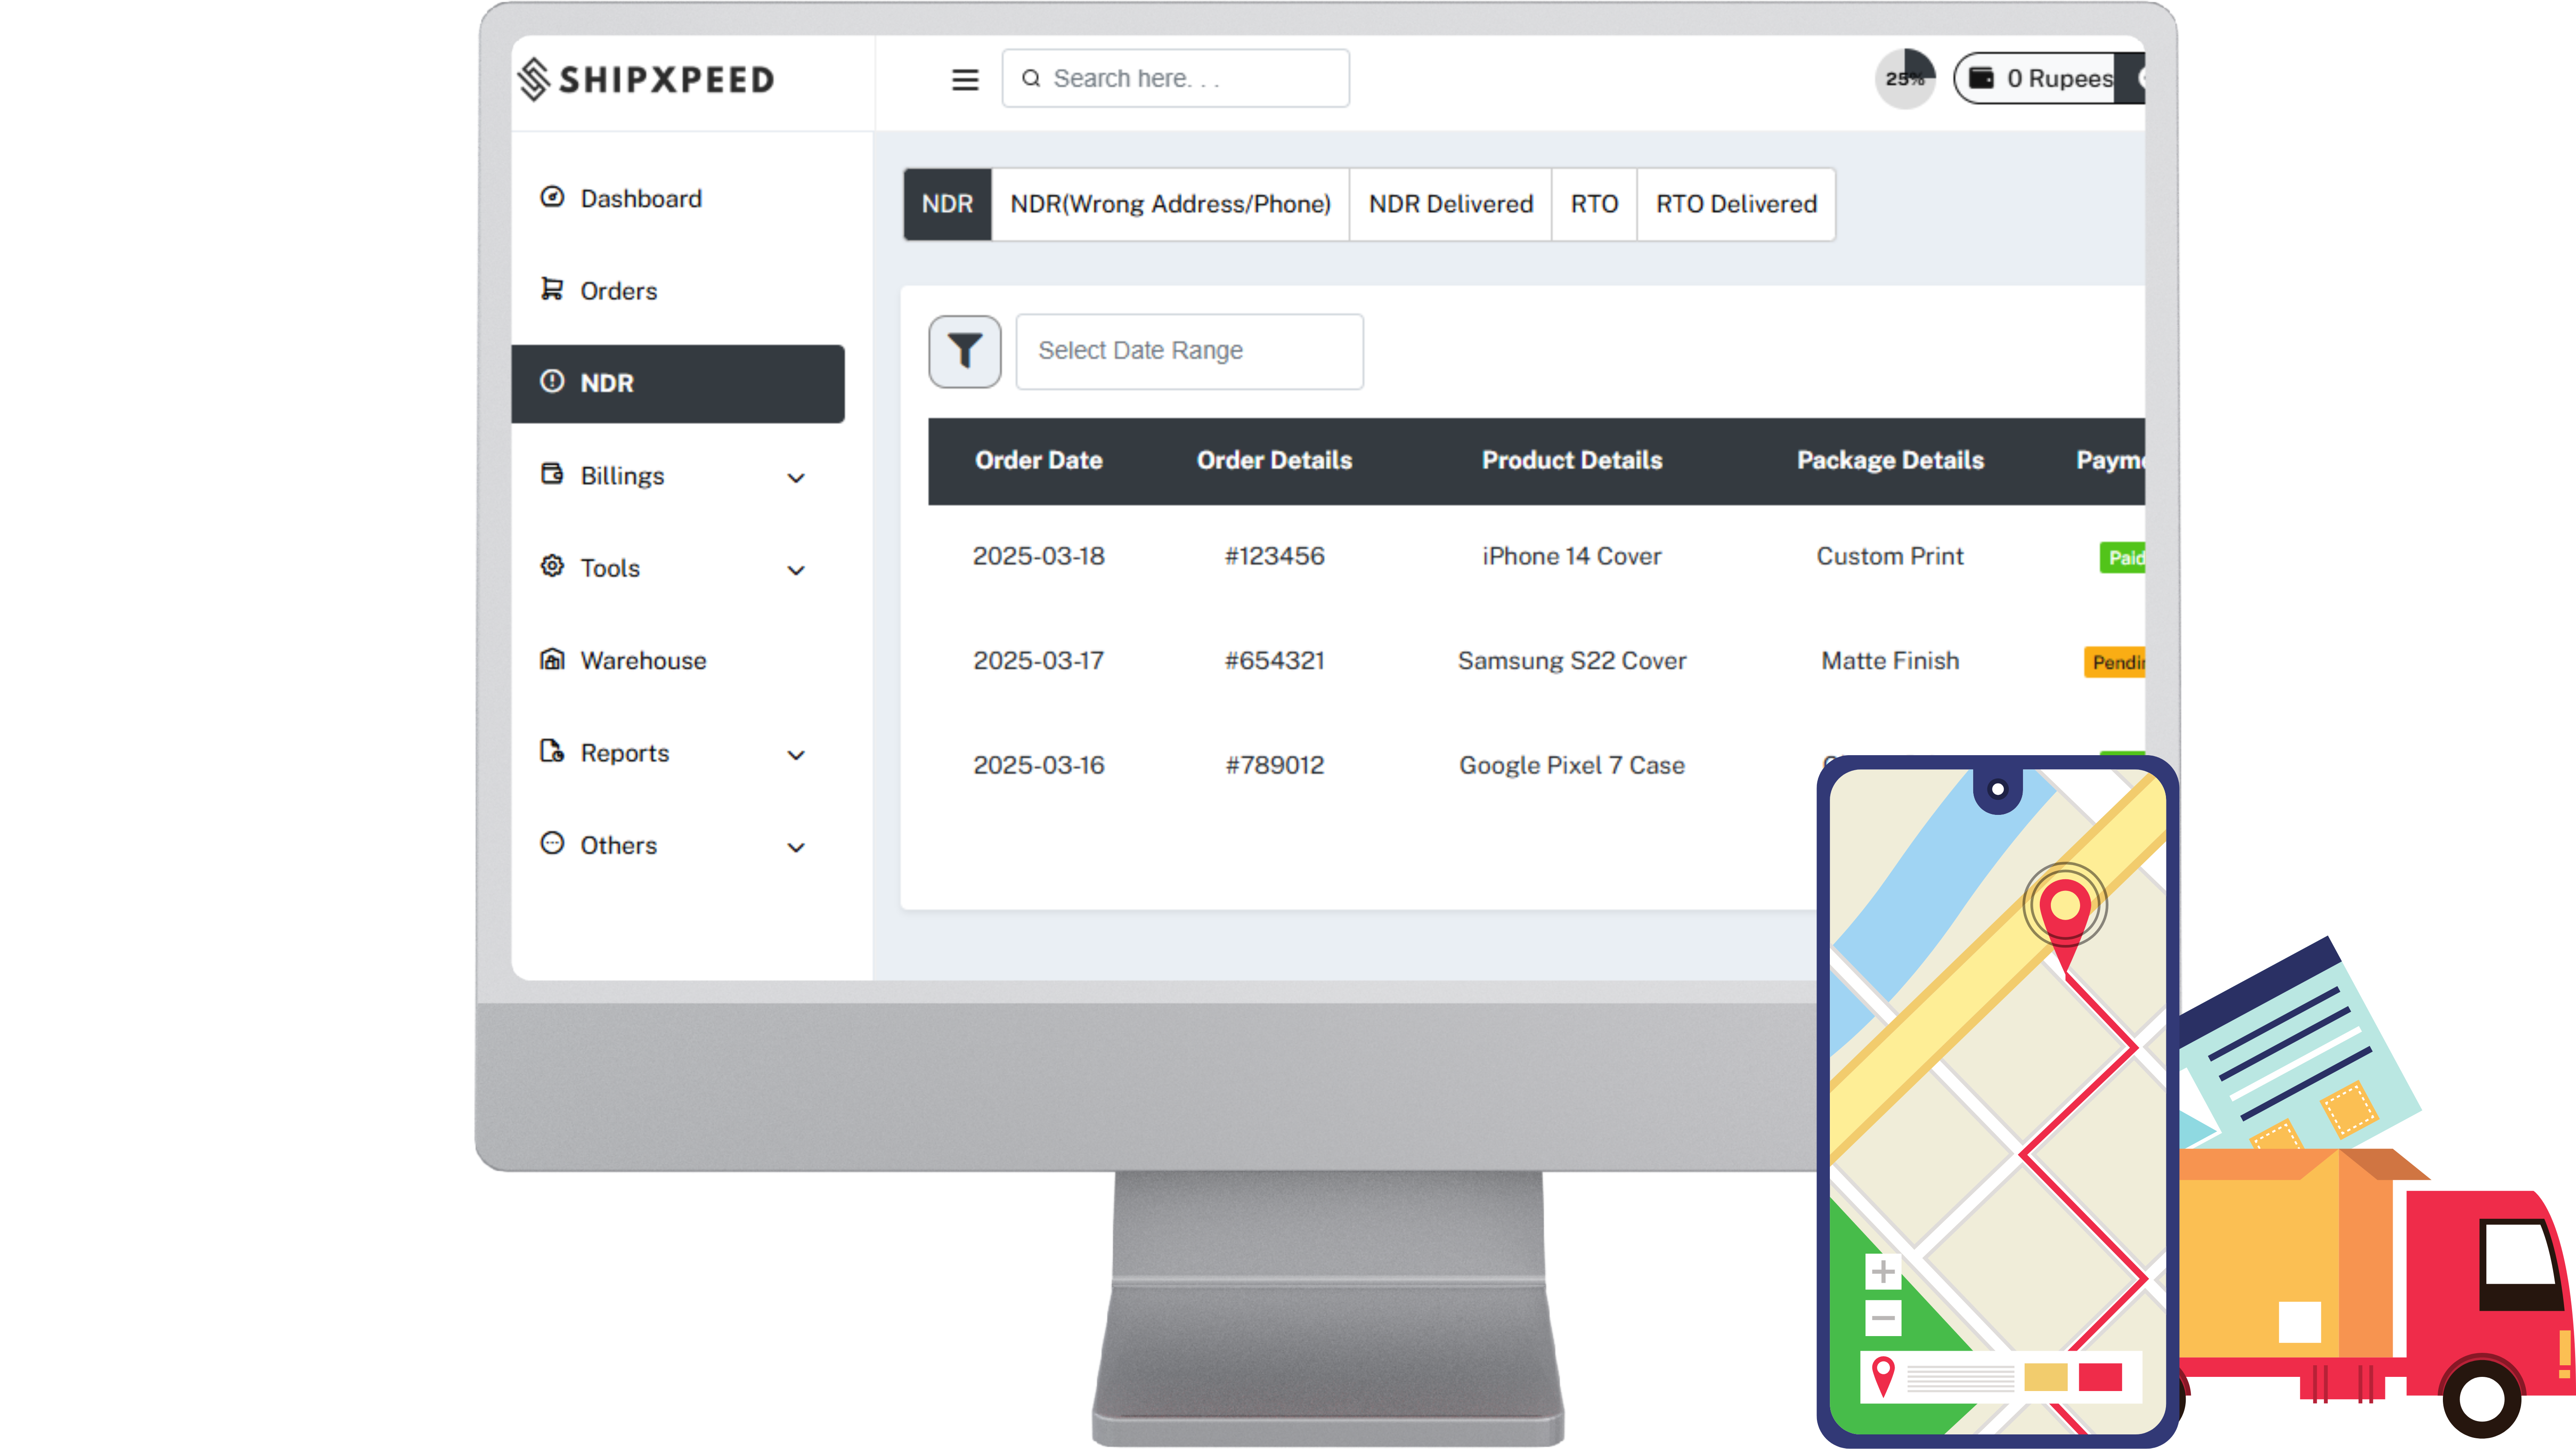This screenshot has height=1449, width=2576.
Task: Click the Samsung S22 Cover cell
Action: 1571,661
